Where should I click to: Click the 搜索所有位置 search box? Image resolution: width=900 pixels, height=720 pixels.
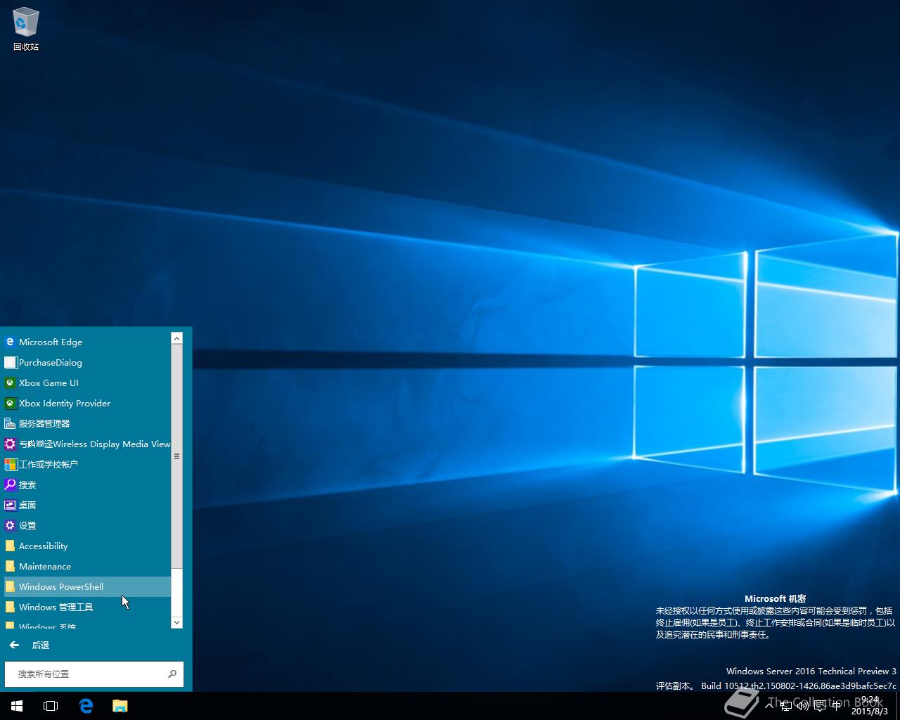coord(94,674)
